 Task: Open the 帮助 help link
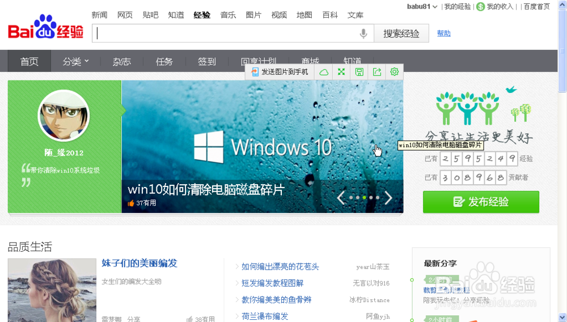tap(444, 33)
